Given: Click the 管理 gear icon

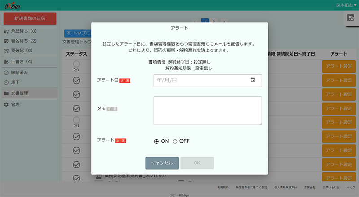Looking at the screenshot, I should pos(6,105).
